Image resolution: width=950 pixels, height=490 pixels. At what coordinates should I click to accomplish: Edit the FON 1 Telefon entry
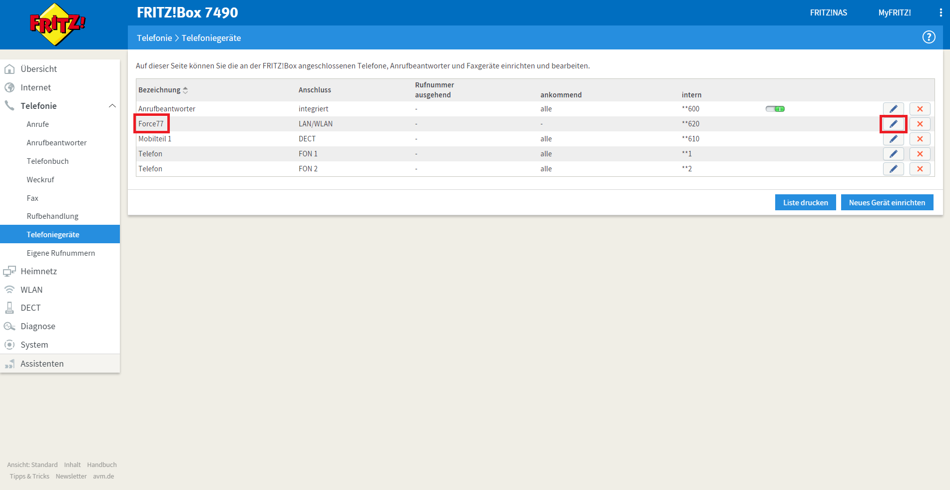click(x=893, y=154)
